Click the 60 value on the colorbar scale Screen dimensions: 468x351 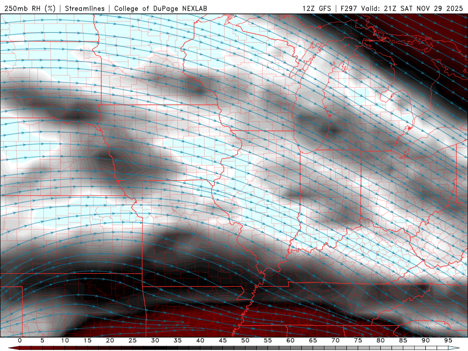290,340
